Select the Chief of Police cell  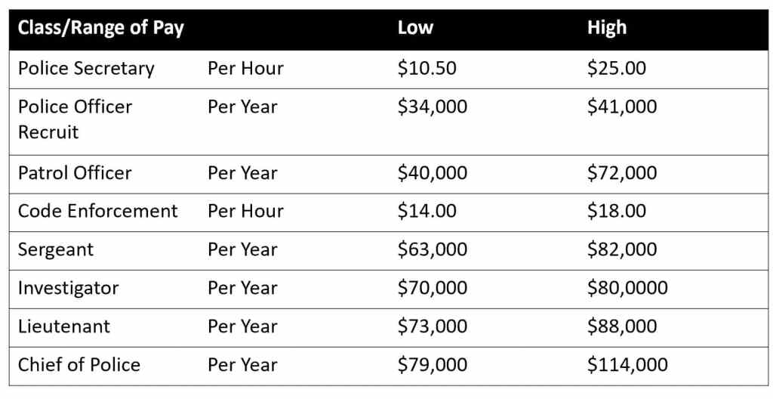coord(79,365)
